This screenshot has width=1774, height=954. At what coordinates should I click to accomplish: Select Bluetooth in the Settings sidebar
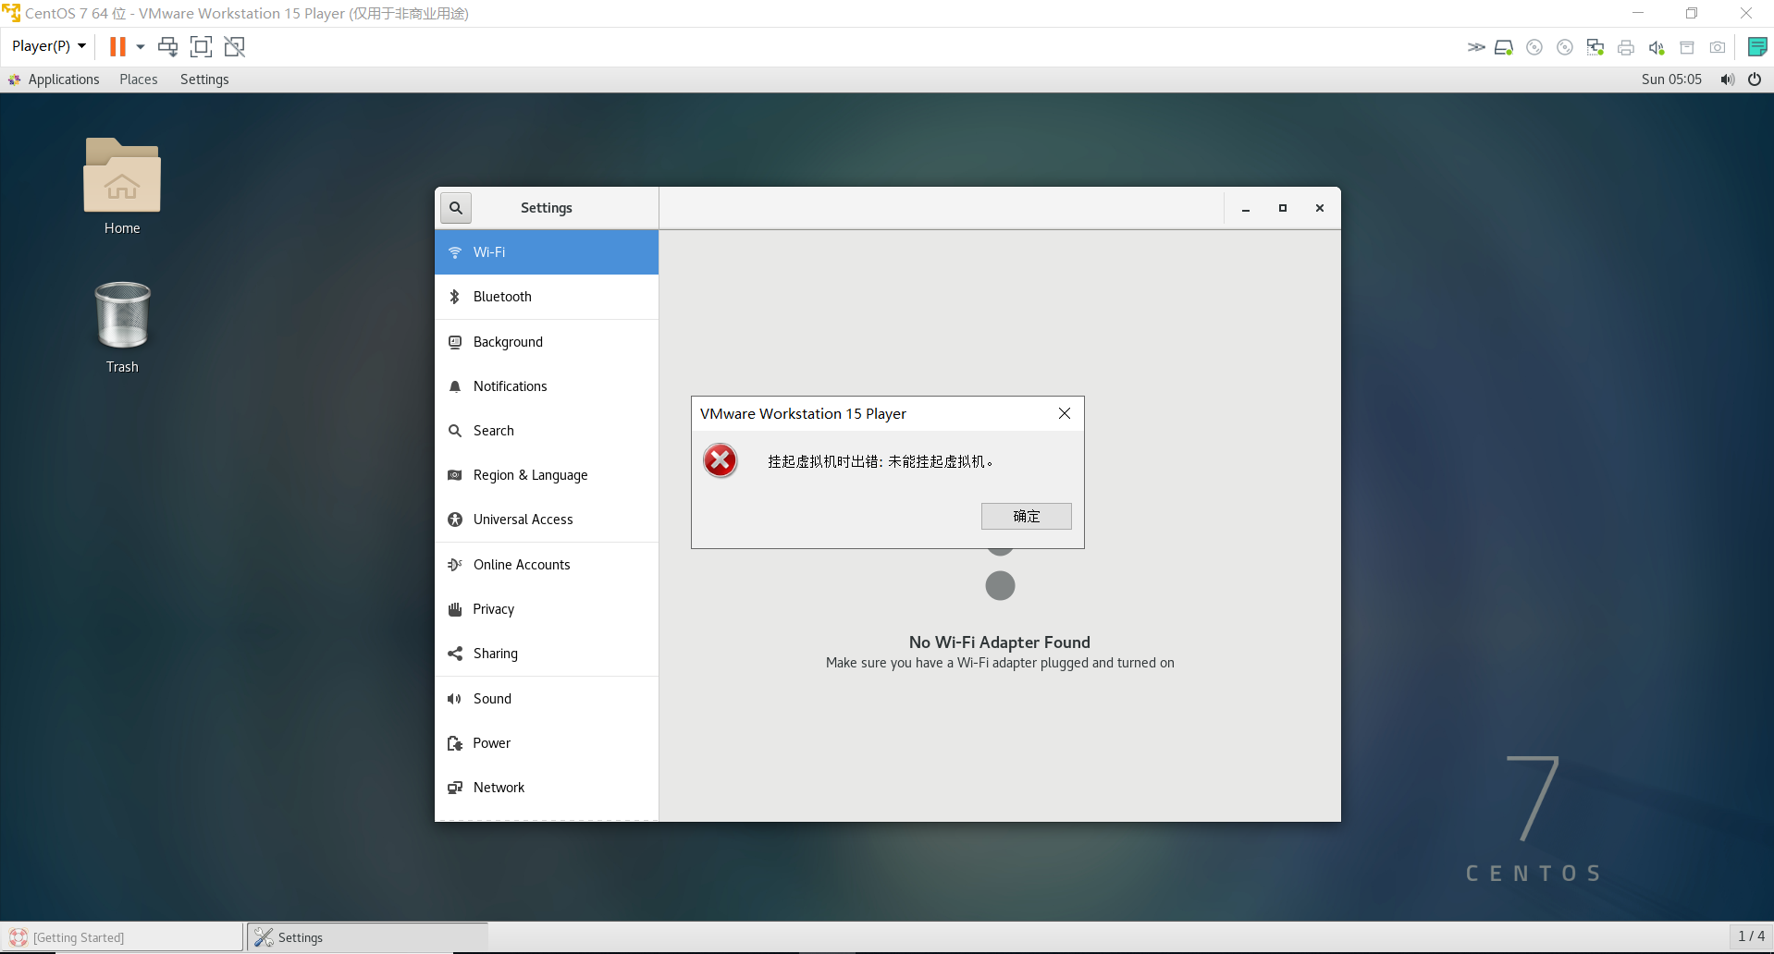point(547,297)
